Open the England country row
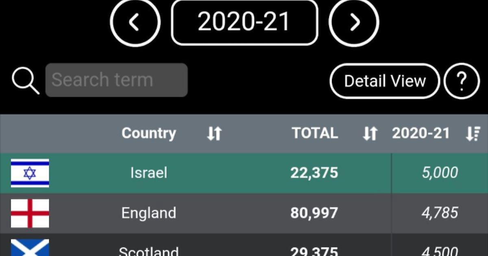Viewport: 488px width, 256px height. (x=149, y=213)
